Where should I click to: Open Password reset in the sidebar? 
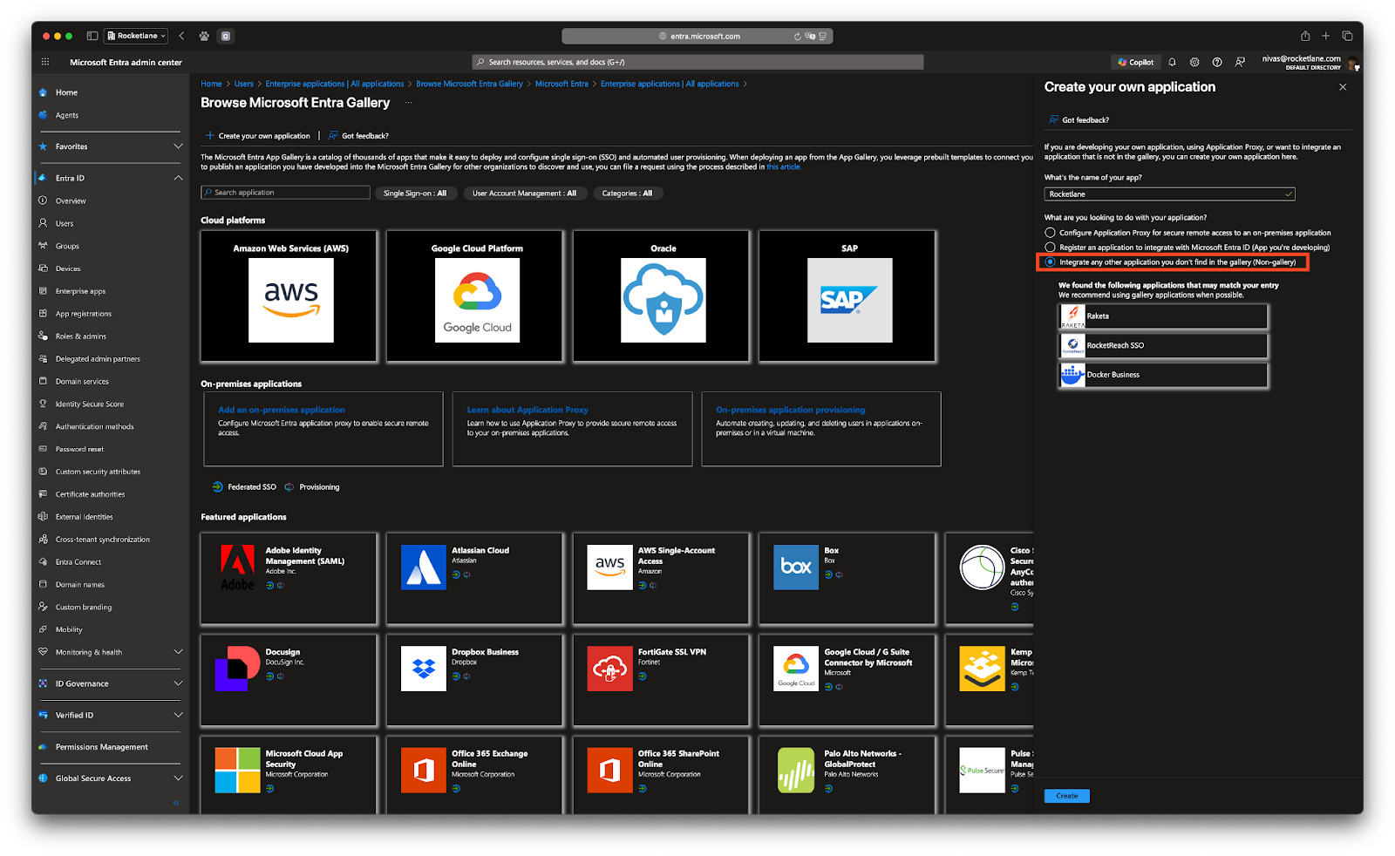click(79, 450)
